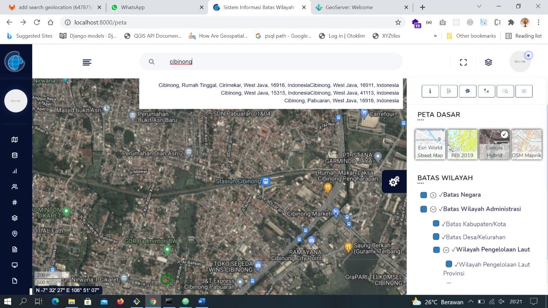Viewport: 548px width, 308px height.
Task: Click the map search tool button
Action: (505, 91)
